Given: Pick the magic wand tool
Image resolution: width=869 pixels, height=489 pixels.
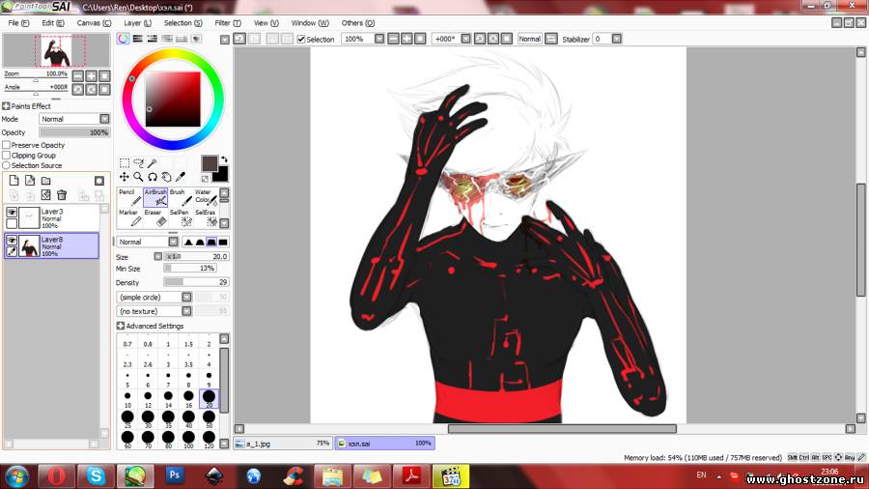Looking at the screenshot, I should [x=153, y=163].
